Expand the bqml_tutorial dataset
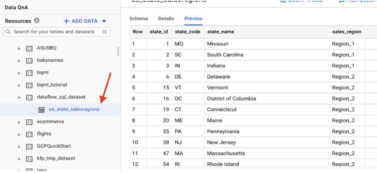 point(19,85)
